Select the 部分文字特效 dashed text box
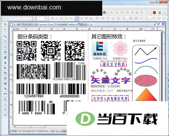Screen dimensions: 169x136 pos(114,64)
